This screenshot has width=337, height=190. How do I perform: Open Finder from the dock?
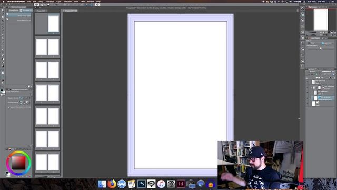tap(102, 184)
